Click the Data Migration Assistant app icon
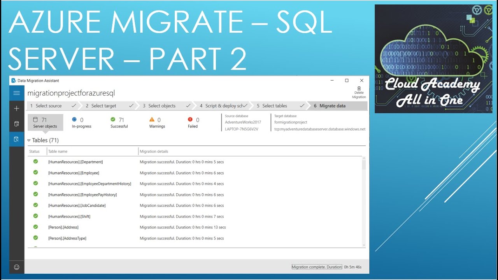Screen dimensions: 498x280 [x=14, y=80]
